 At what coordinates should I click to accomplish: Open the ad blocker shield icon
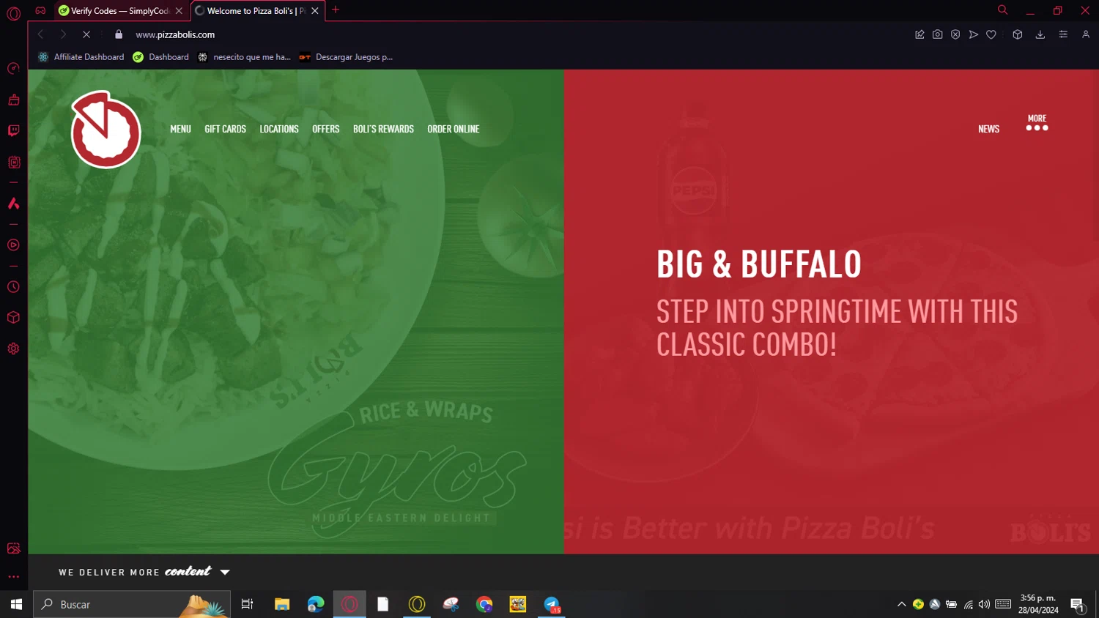coord(955,34)
